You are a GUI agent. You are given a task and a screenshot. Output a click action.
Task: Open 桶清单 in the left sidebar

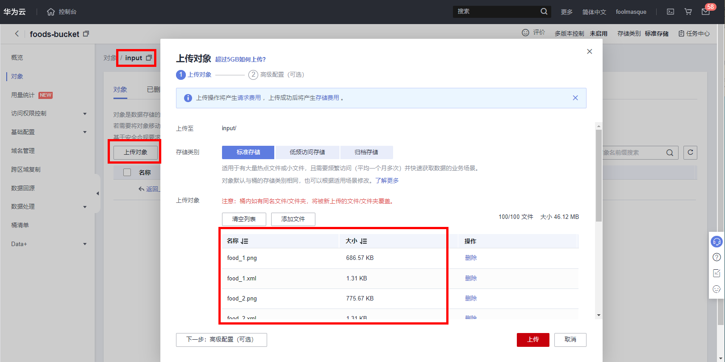click(x=20, y=226)
